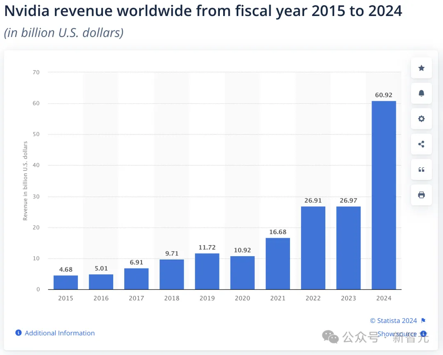Click the Show source link
Image resolution: width=443 pixels, height=355 pixels.
click(x=397, y=334)
